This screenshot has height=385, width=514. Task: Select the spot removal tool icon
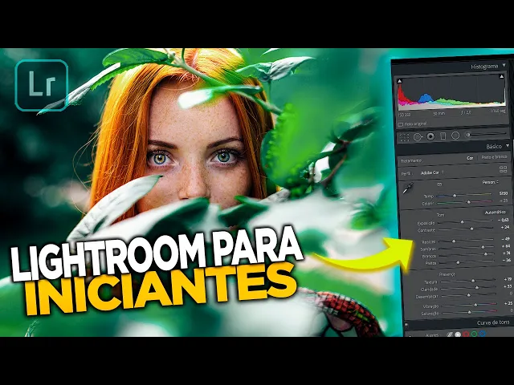tap(418, 137)
